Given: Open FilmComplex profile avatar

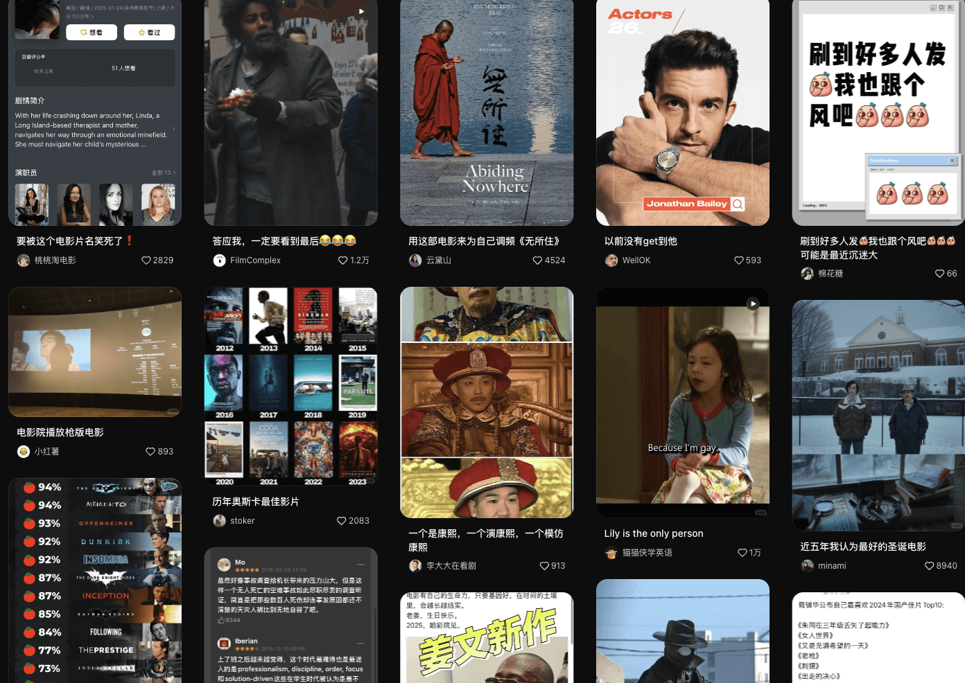Looking at the screenshot, I should pos(219,260).
